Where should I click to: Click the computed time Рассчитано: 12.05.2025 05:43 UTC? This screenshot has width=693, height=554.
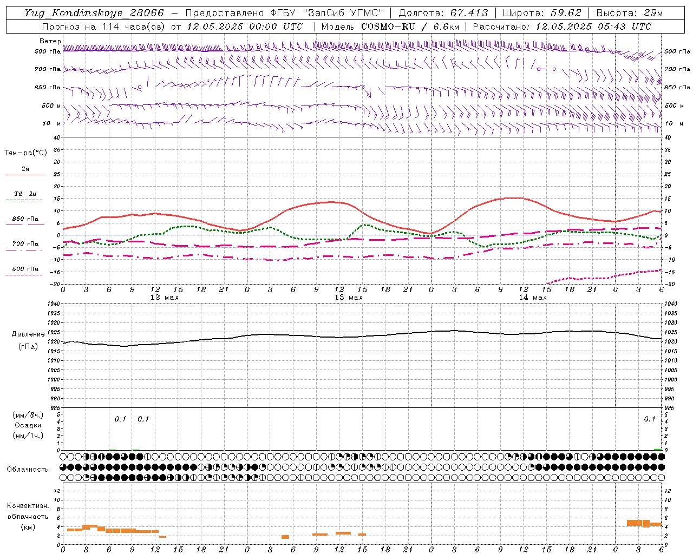pyautogui.click(x=562, y=27)
